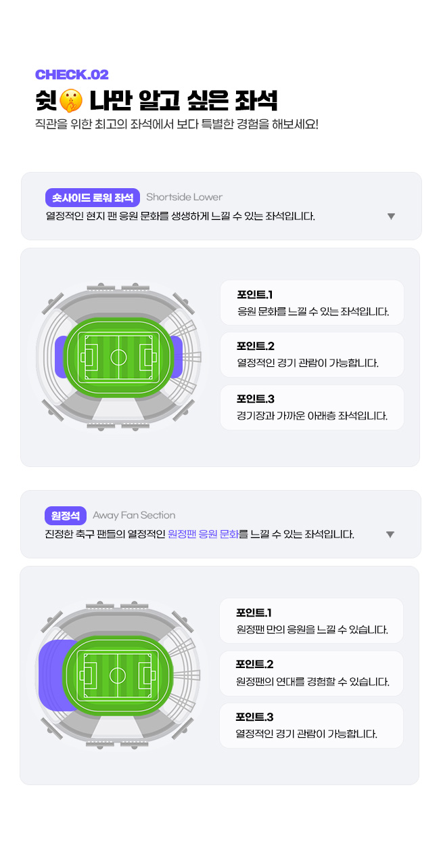This screenshot has height=842, width=441.
Task: Select right purple shortside seat block
Action: [176, 357]
